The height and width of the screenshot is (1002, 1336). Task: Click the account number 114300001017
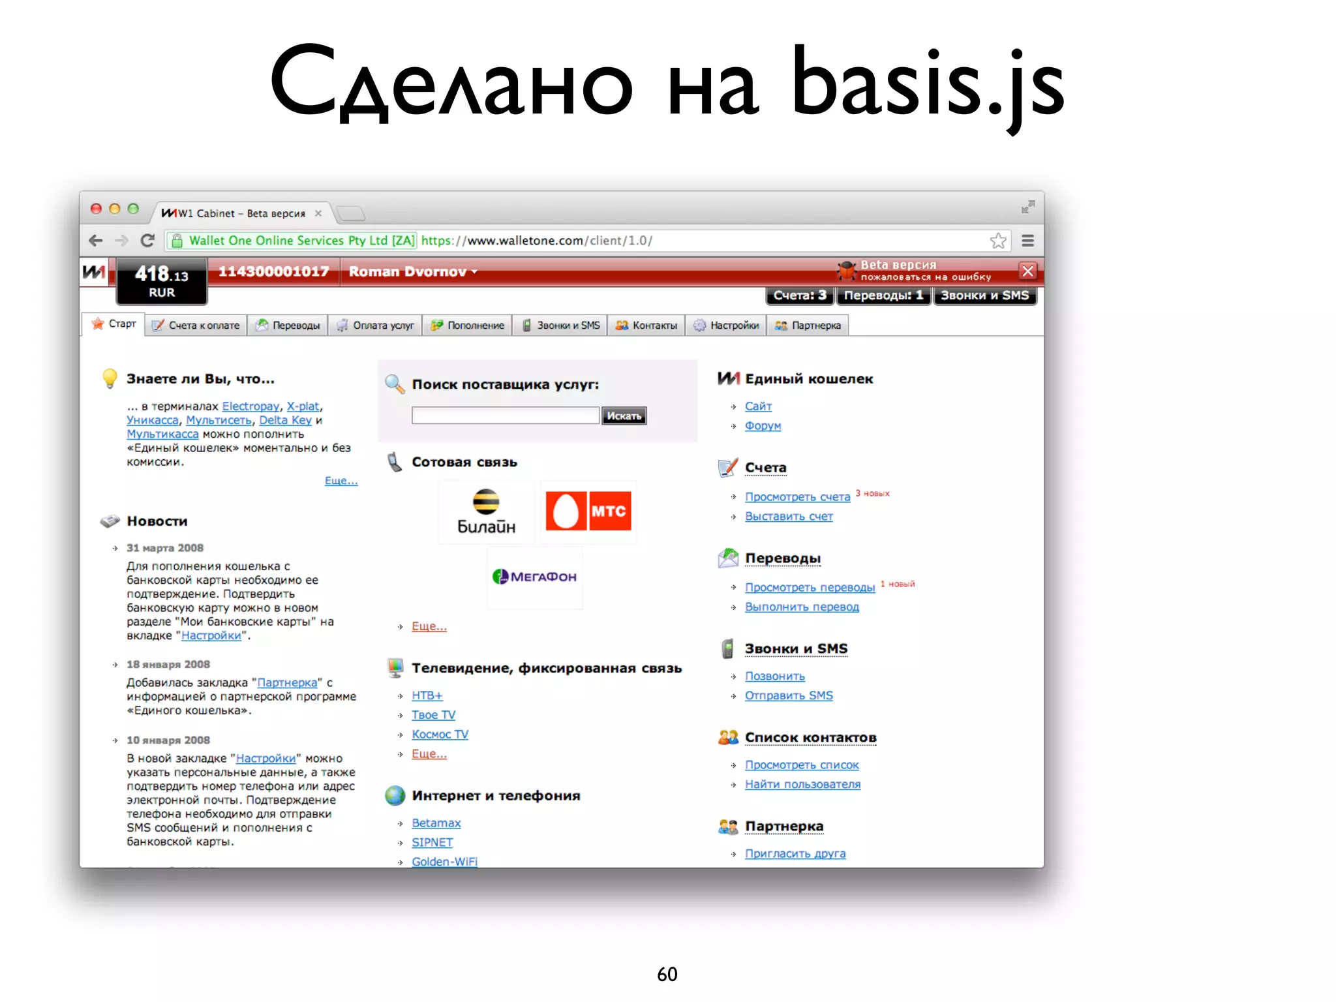click(x=273, y=271)
